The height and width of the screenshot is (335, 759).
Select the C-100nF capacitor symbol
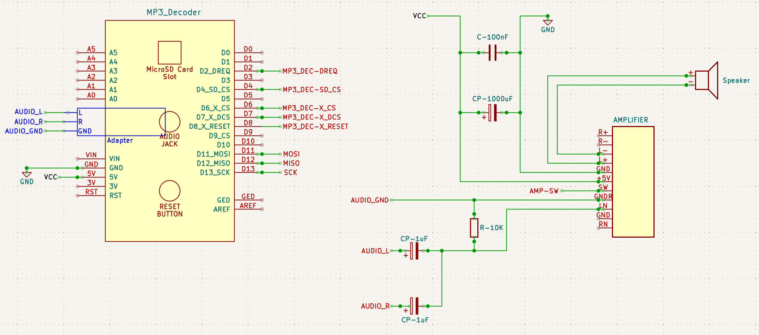492,53
